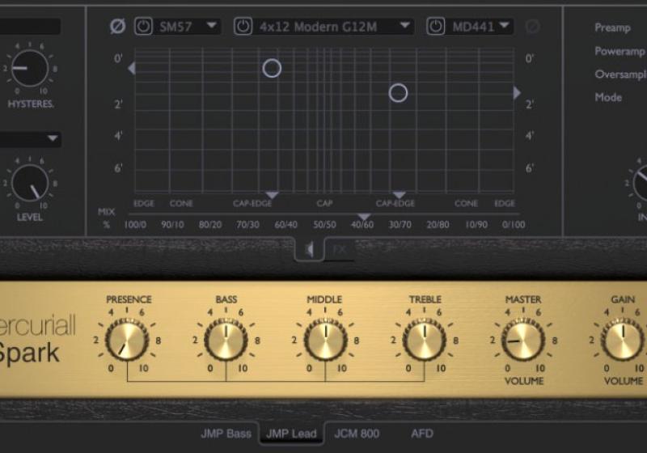The image size is (647, 453).
Task: Toggle the phase invert Ø icon
Action: (117, 27)
